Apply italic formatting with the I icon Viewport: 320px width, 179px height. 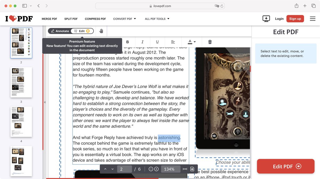click(x=142, y=42)
